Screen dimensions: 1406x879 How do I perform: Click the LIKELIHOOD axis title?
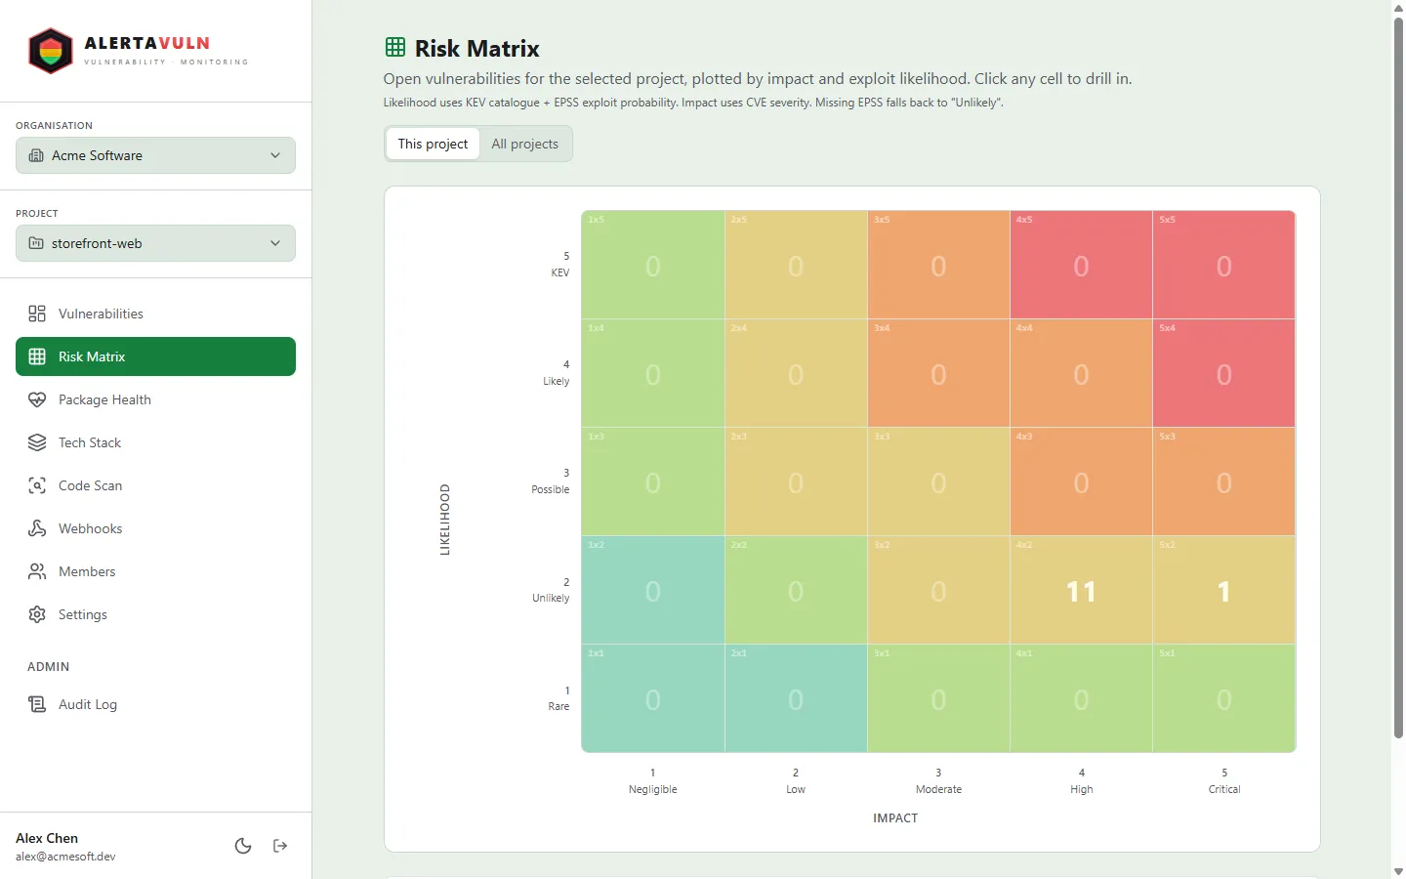coord(445,520)
